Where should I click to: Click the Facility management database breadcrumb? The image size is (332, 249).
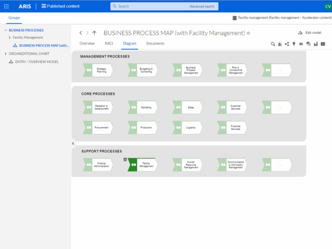[x=282, y=18]
